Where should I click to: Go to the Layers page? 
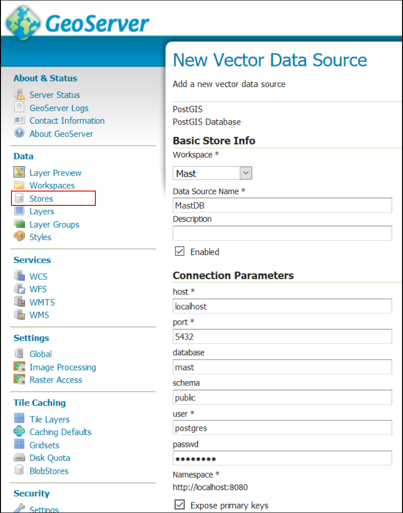[x=41, y=211]
